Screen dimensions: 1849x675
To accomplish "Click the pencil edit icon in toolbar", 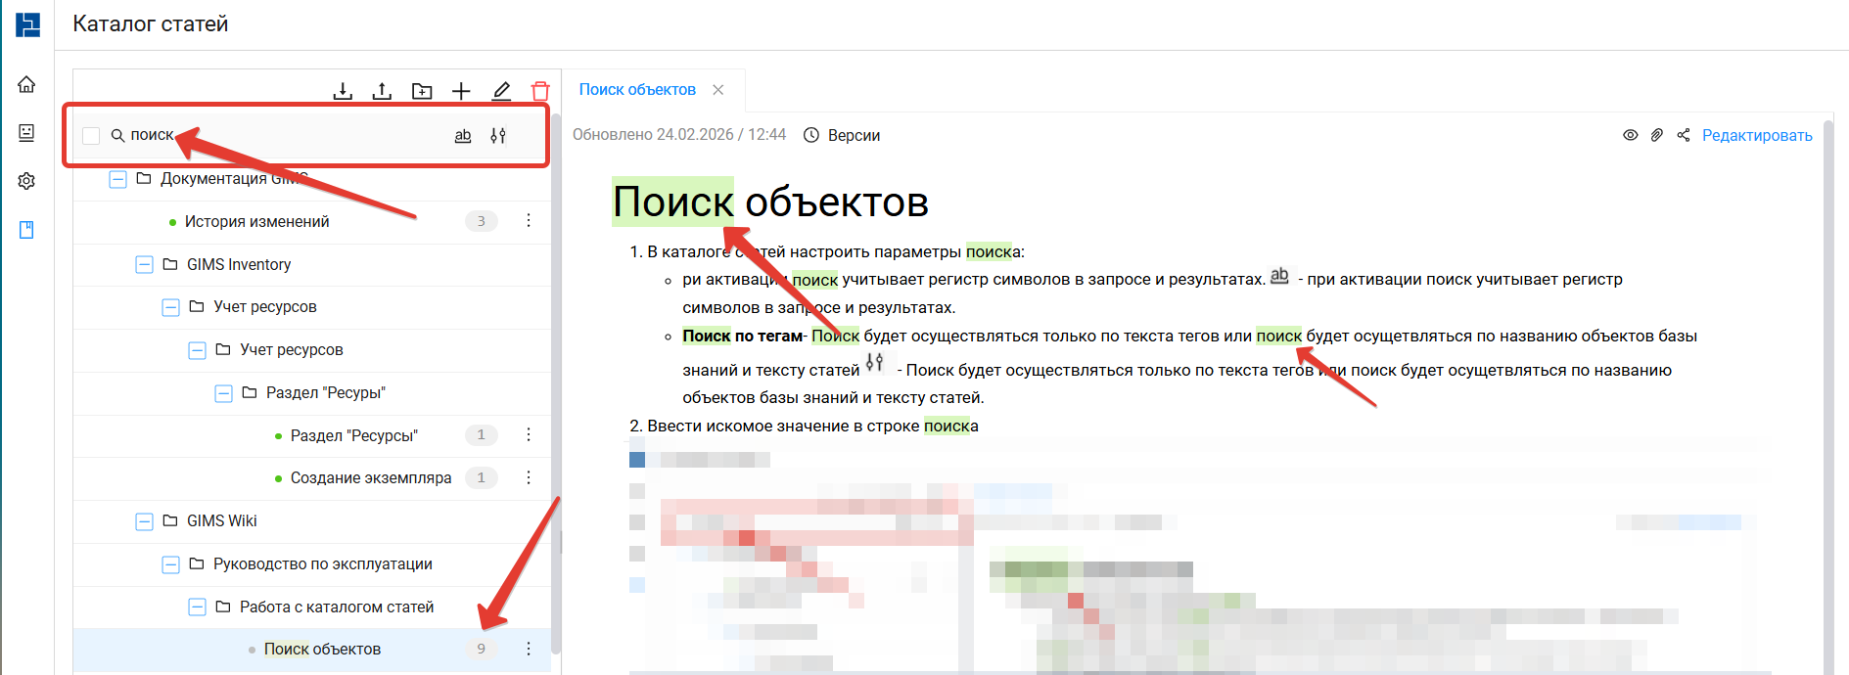I will [501, 91].
